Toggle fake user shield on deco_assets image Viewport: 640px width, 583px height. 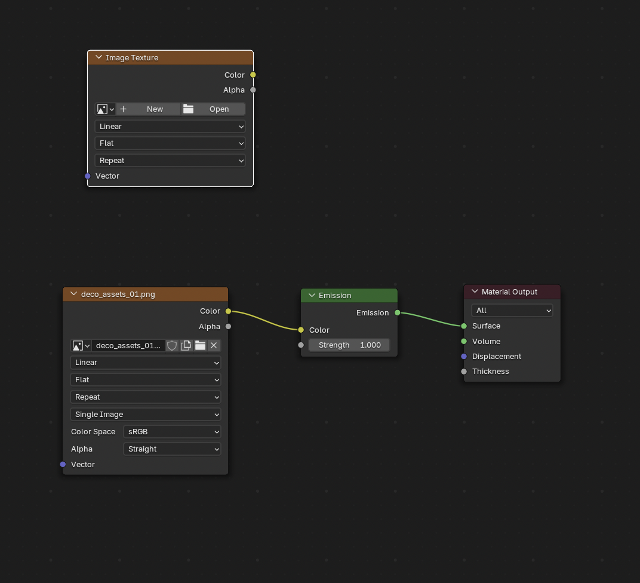pos(172,345)
